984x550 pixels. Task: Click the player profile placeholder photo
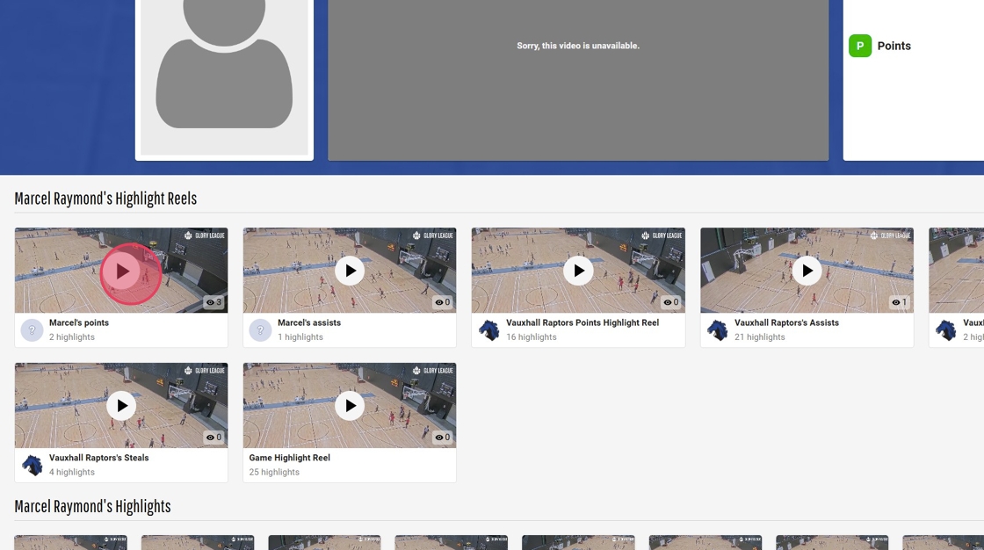pos(224,76)
